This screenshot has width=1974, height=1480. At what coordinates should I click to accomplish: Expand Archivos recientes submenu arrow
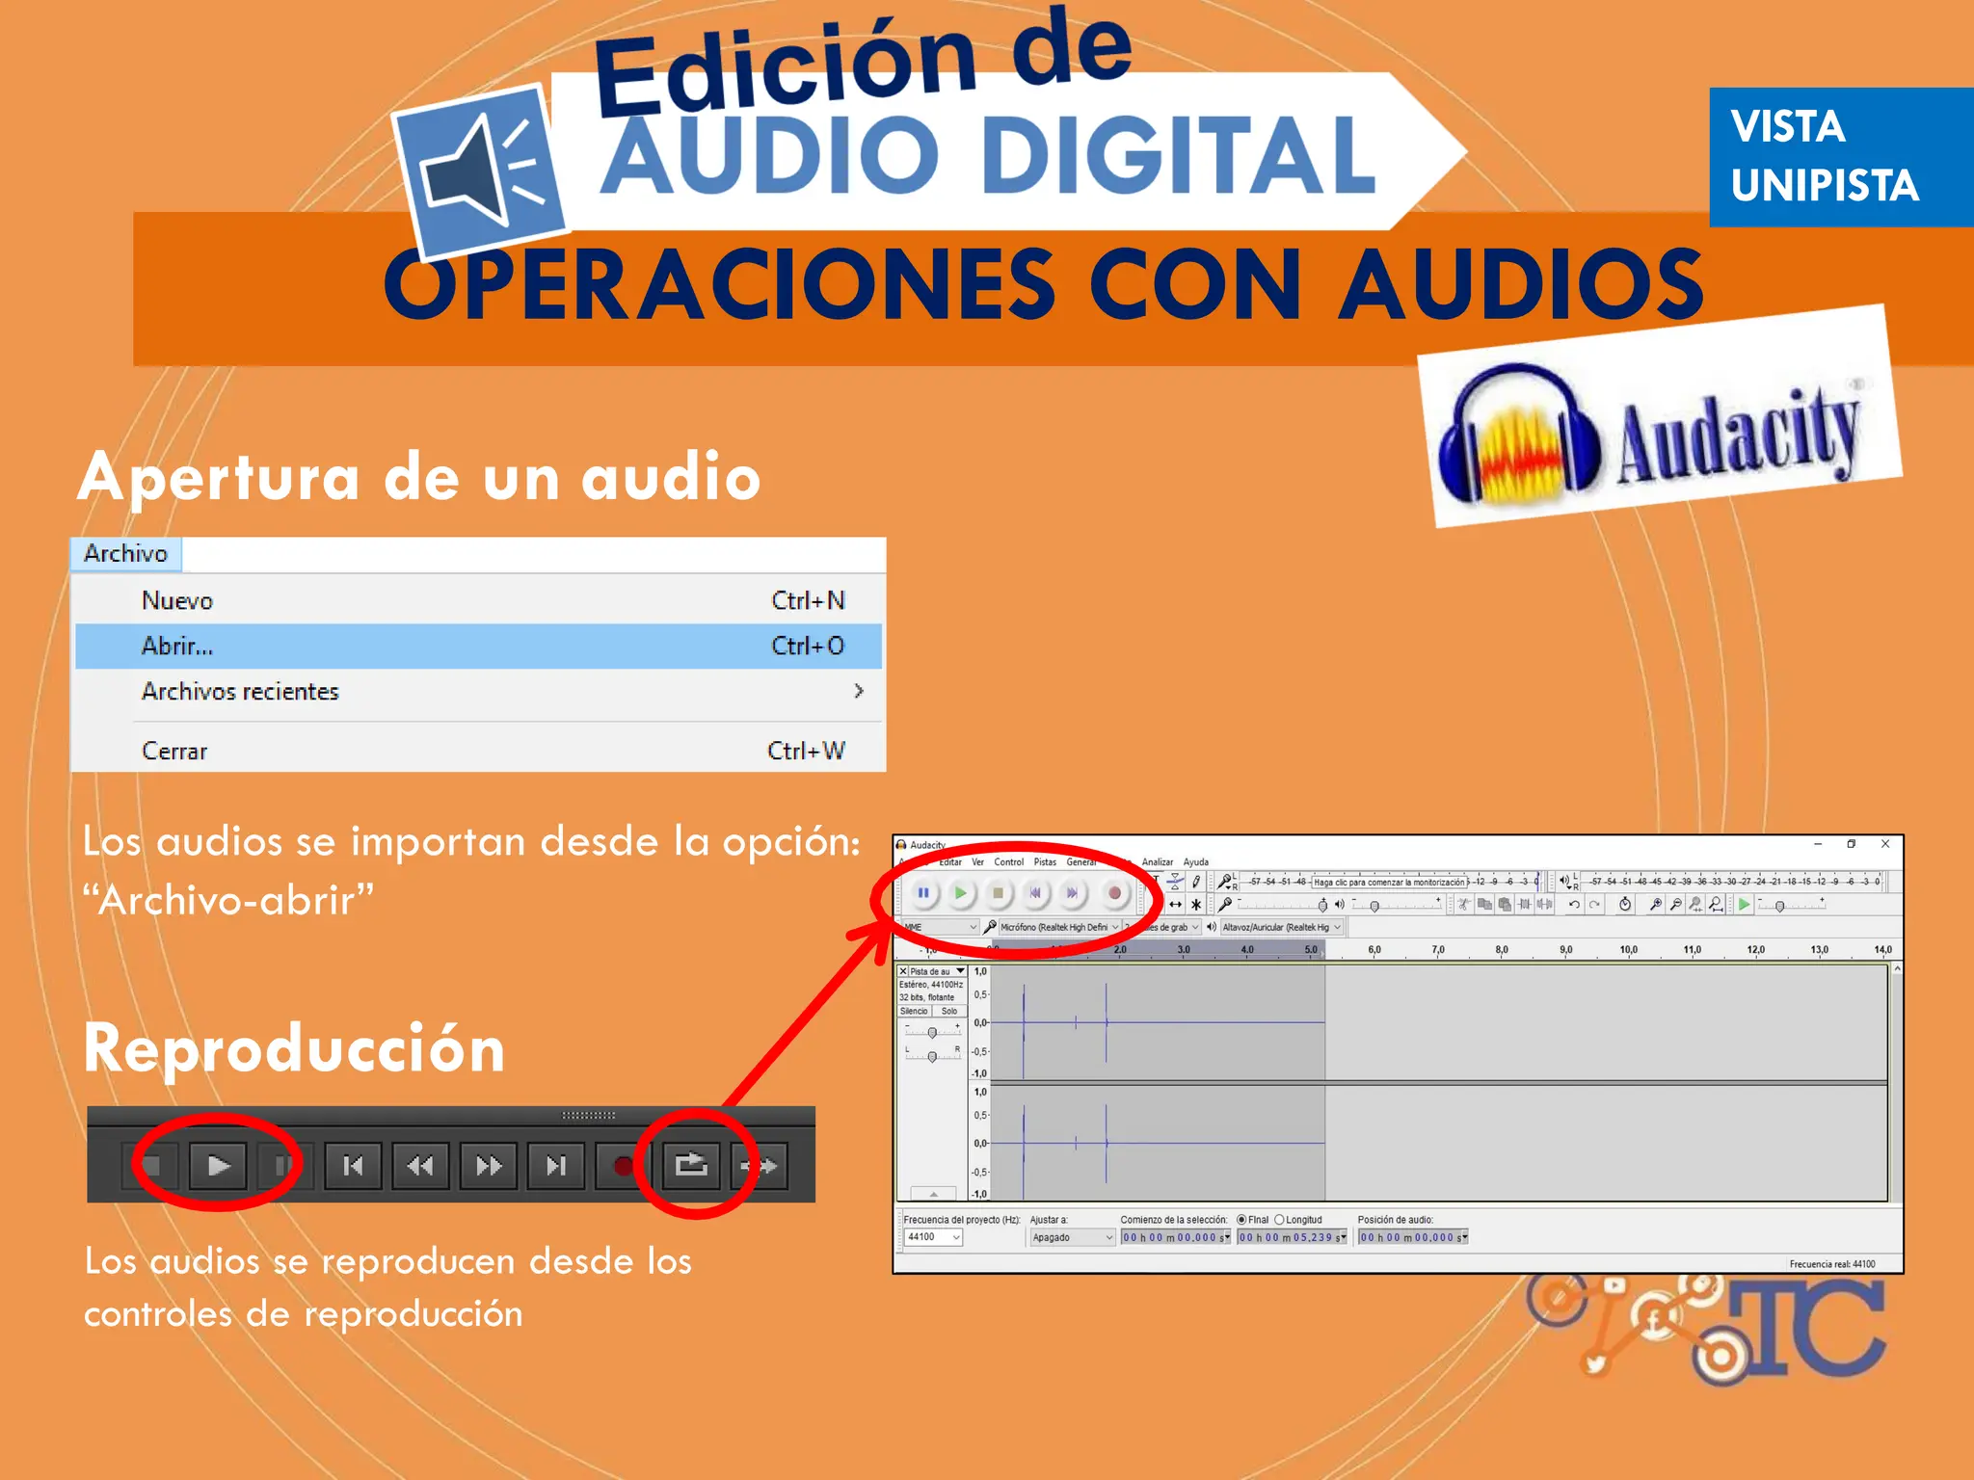point(858,691)
